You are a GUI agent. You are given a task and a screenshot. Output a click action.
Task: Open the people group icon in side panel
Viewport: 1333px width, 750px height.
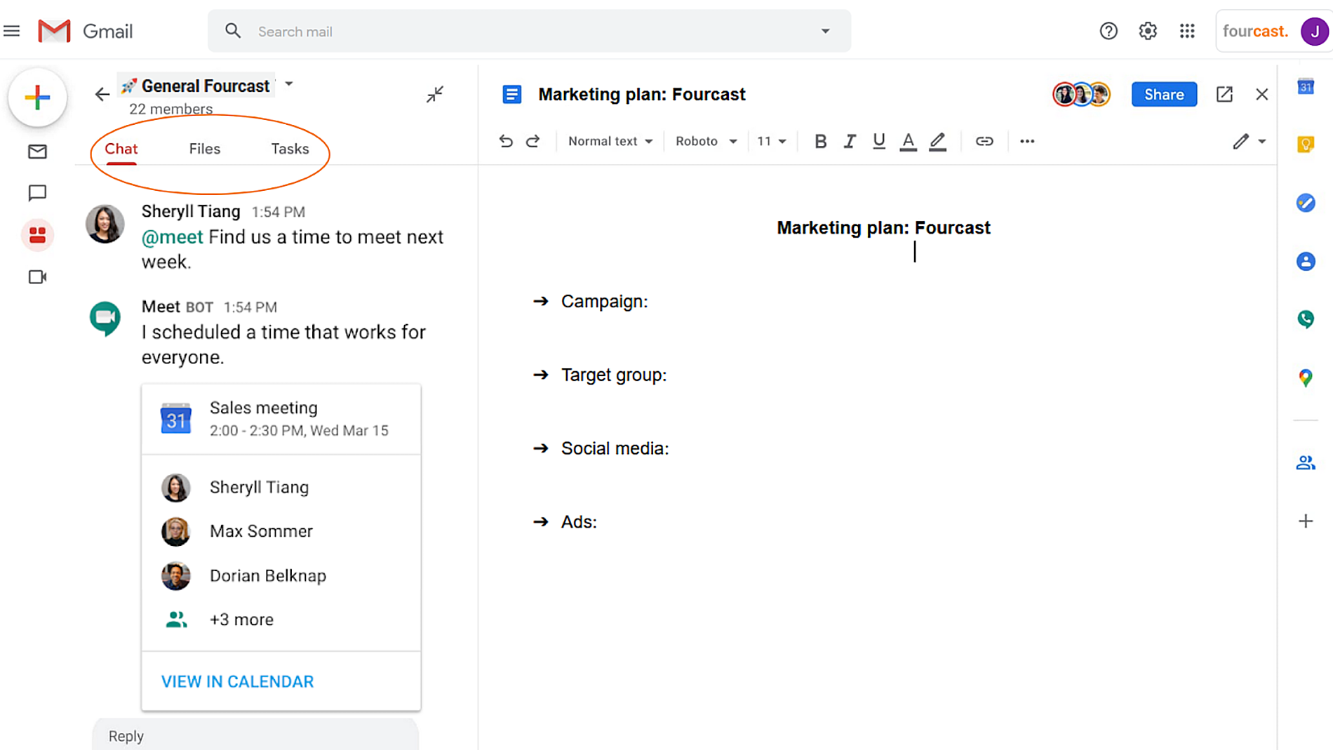(x=1306, y=462)
